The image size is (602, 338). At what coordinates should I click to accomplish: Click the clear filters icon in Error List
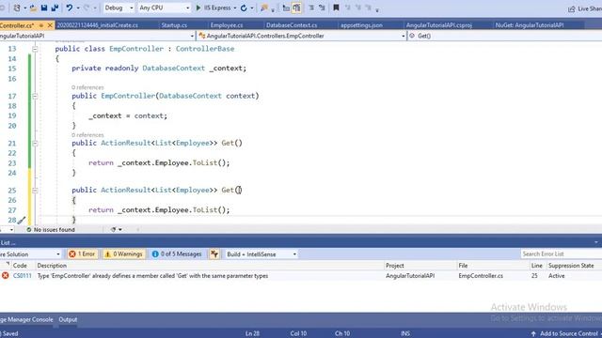coord(214,254)
